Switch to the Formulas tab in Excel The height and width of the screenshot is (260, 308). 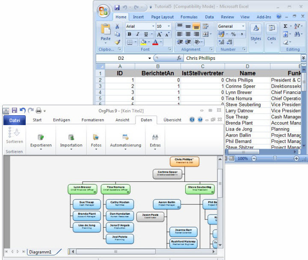(189, 17)
